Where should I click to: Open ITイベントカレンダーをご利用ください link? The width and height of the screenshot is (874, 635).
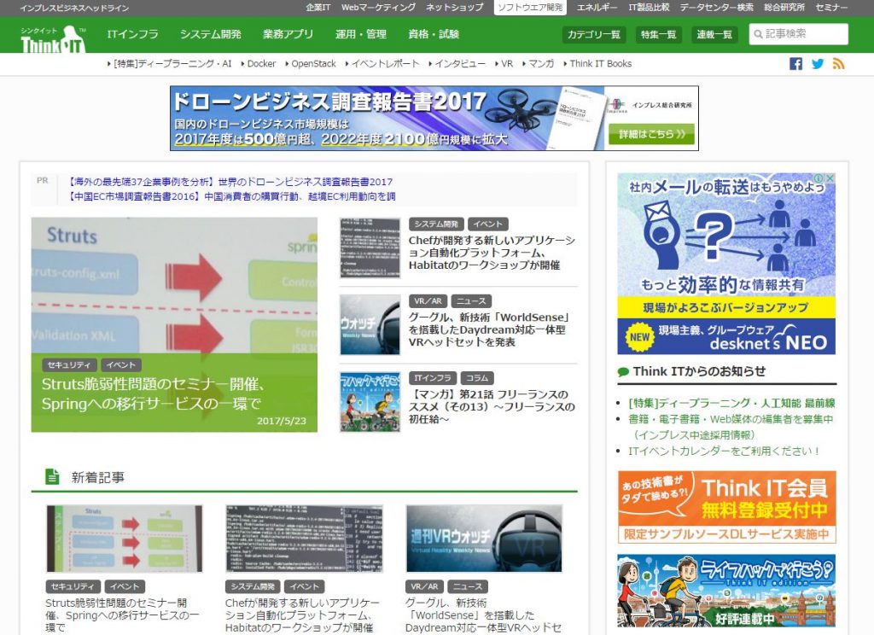pos(724,451)
